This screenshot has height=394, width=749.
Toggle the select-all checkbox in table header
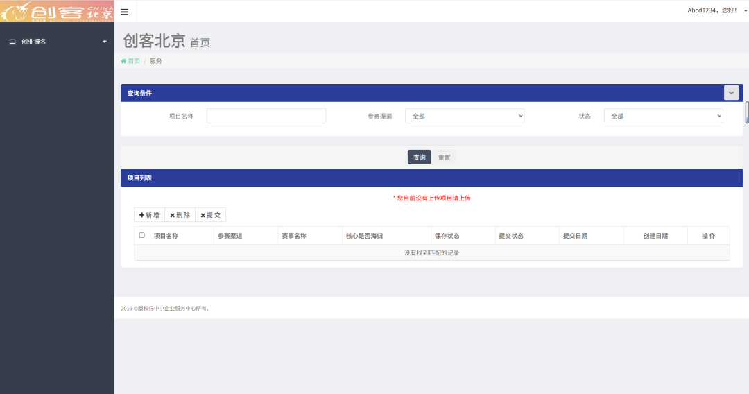point(142,235)
